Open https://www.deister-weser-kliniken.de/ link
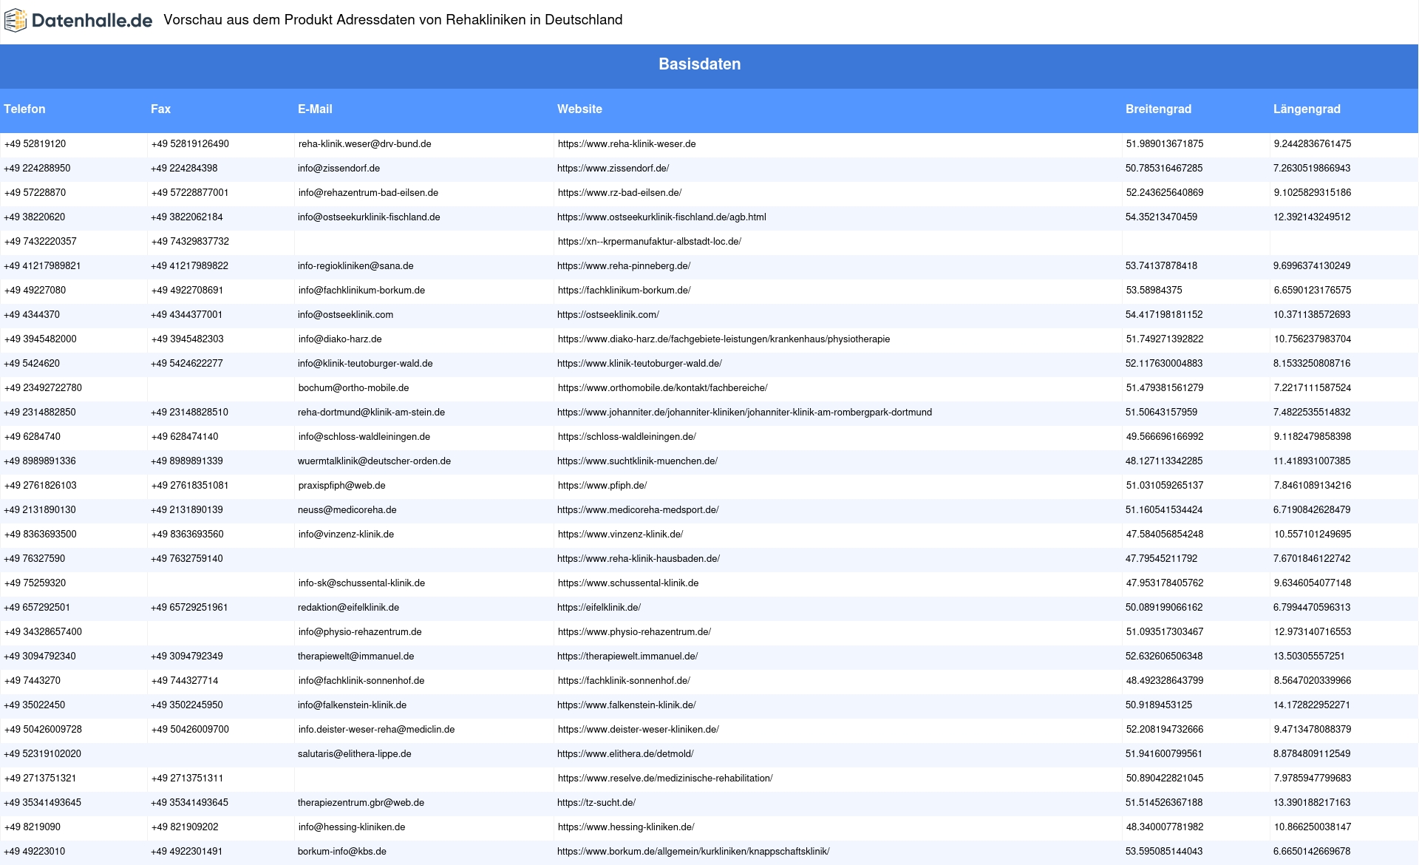1419x865 pixels. coord(639,730)
